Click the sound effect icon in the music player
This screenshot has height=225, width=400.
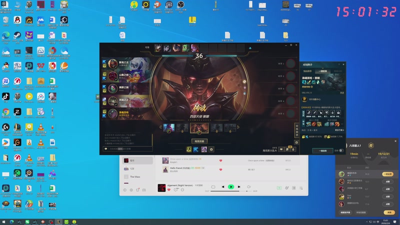[286, 188]
